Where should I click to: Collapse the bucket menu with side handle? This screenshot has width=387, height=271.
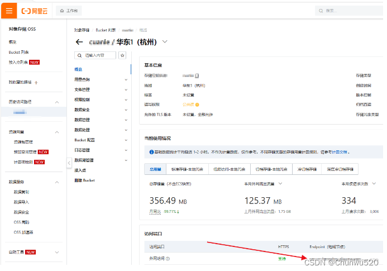click(69, 163)
